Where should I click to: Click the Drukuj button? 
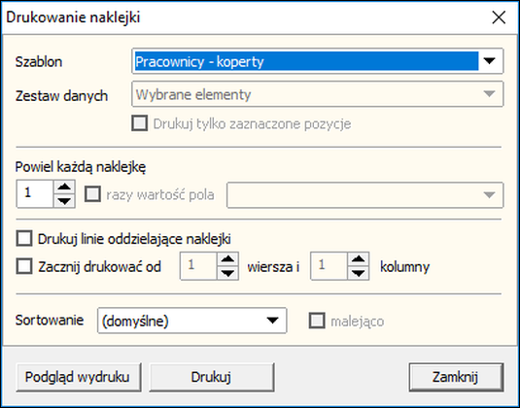pyautogui.click(x=212, y=377)
